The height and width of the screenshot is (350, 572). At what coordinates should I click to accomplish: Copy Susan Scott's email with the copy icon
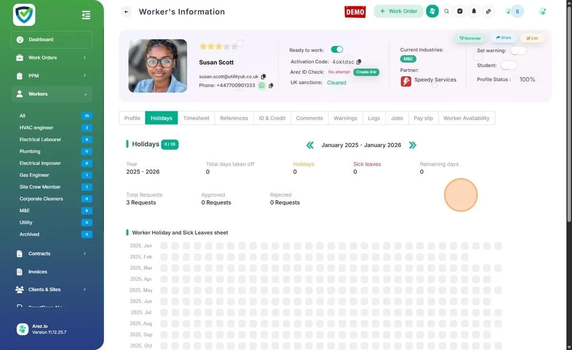(264, 76)
